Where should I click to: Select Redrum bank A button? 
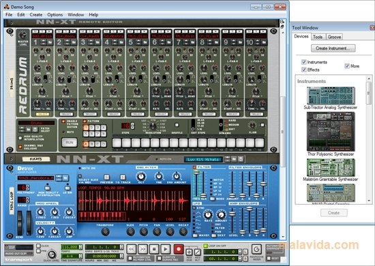click(86, 144)
